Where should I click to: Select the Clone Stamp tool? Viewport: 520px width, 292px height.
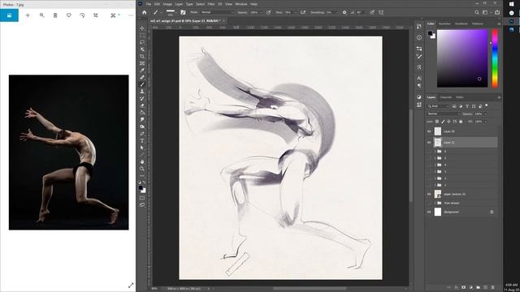click(142, 92)
